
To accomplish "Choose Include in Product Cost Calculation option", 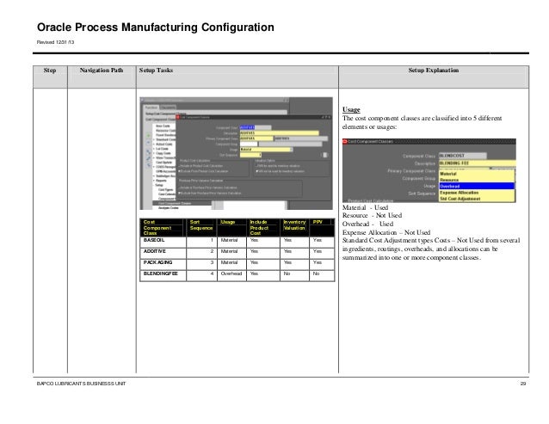I will (200, 166).
